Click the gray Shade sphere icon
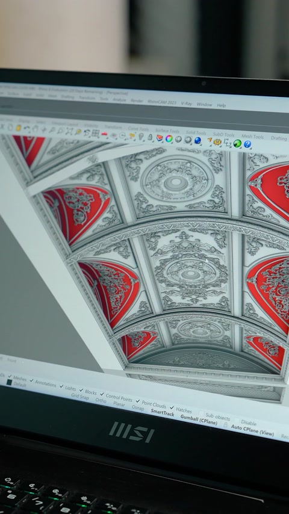 pyautogui.click(x=178, y=139)
